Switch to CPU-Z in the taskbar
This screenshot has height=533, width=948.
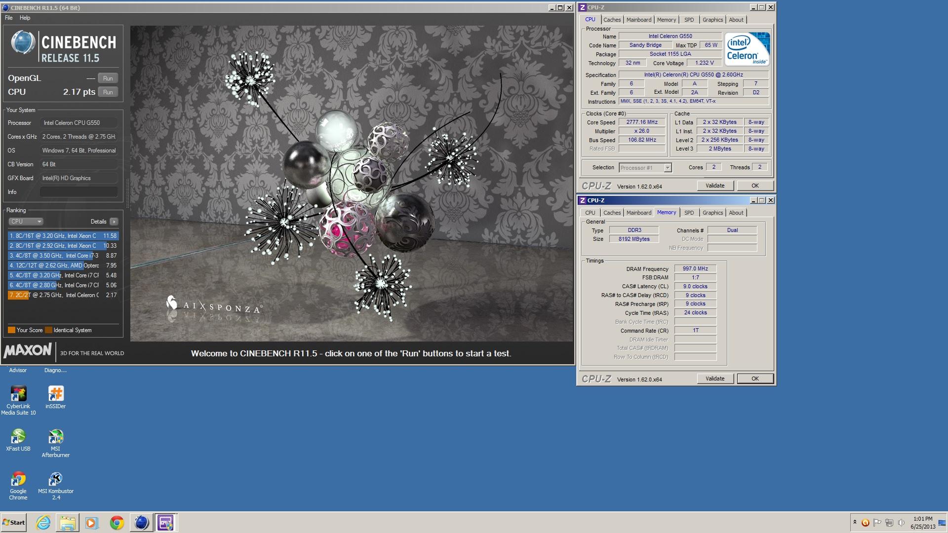pyautogui.click(x=165, y=523)
